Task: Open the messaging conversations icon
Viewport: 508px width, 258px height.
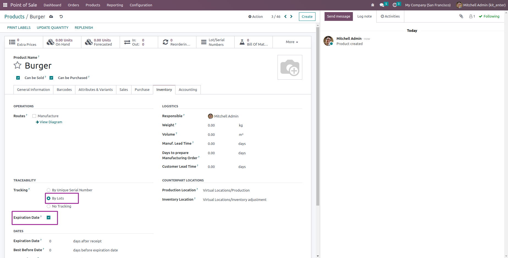Action: 382,5
